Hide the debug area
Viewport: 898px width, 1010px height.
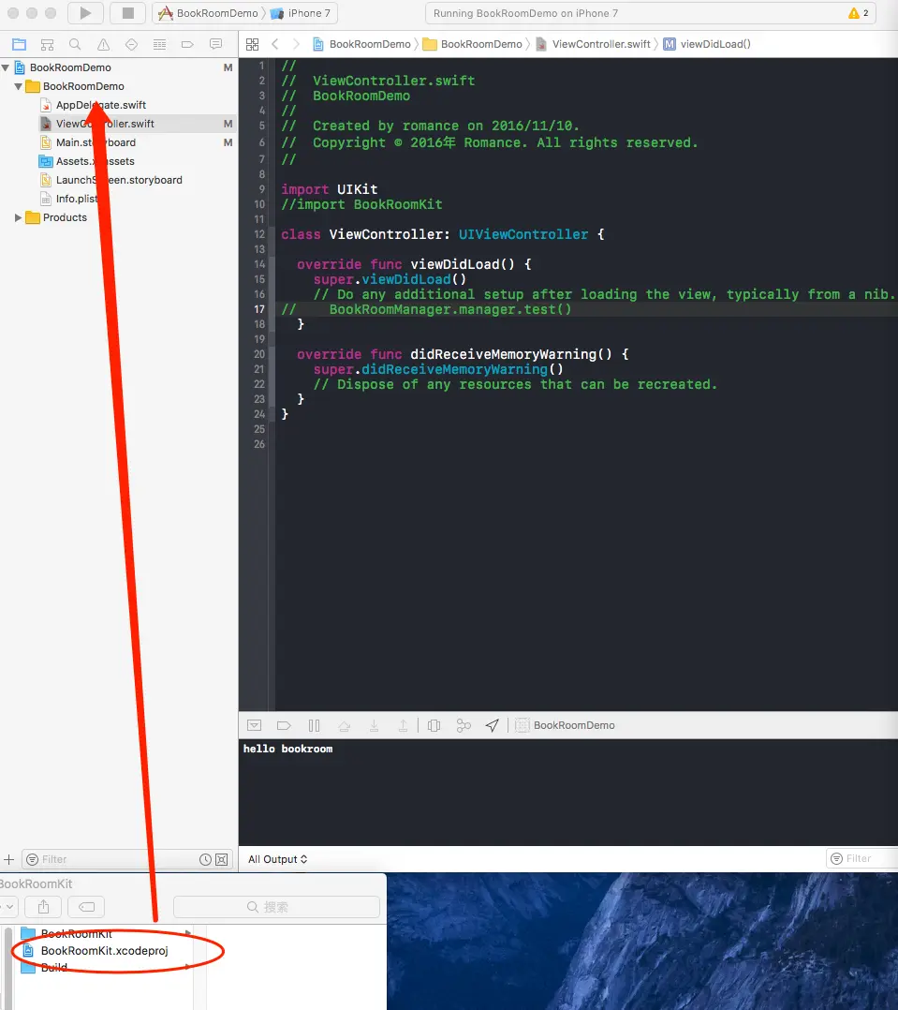(x=255, y=725)
